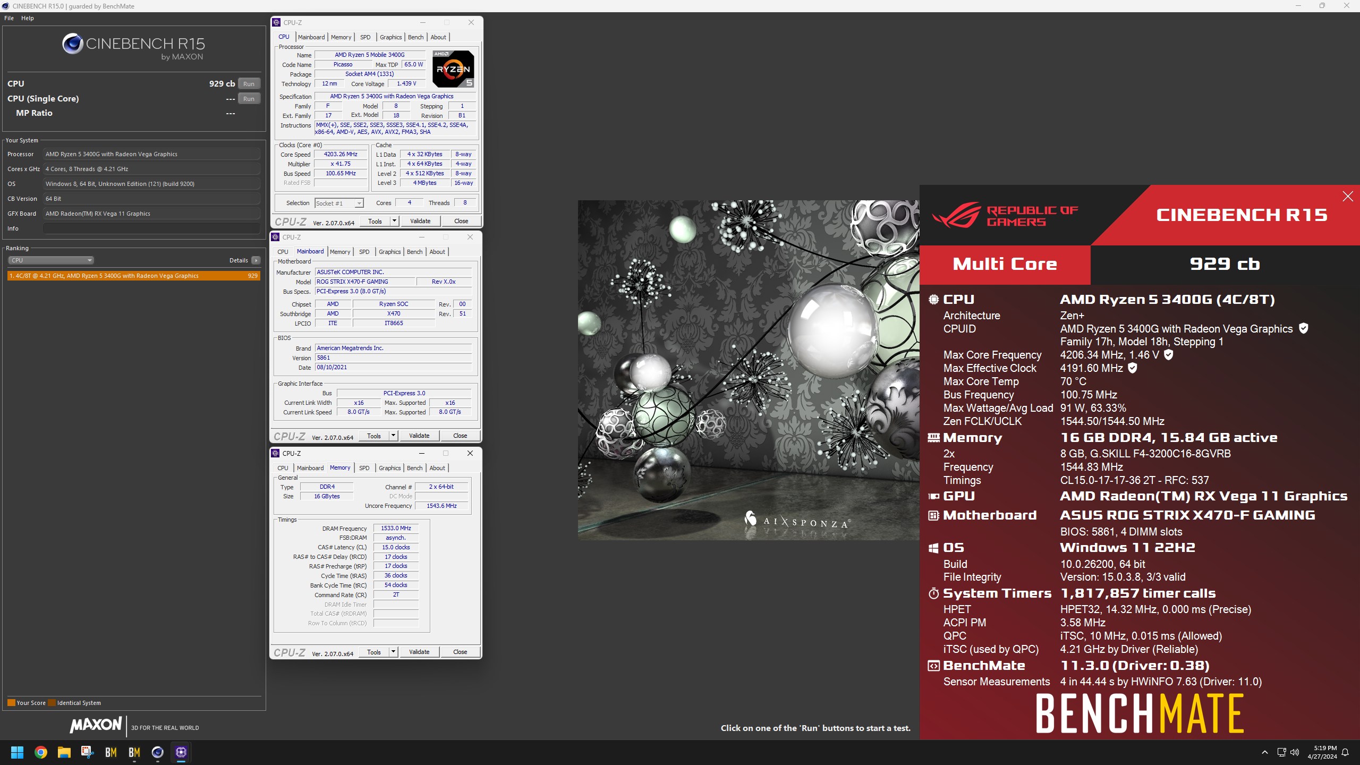
Task: Show hidden system tray icons
Action: pos(1265,752)
